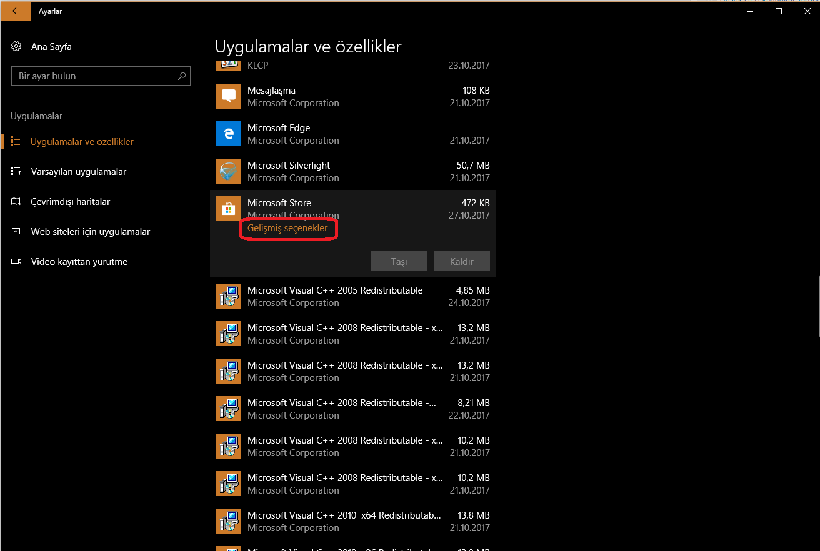Click the Web siteleri için uygulamalar icon
Image resolution: width=820 pixels, height=551 pixels.
point(16,232)
